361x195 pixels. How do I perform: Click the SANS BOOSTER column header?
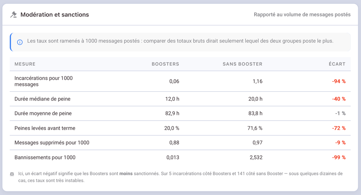tap(243, 64)
